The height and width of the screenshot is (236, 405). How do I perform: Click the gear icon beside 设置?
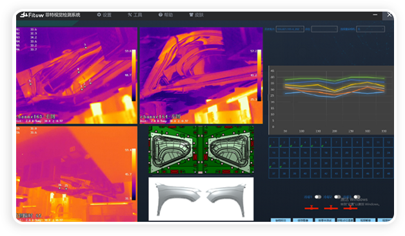point(99,15)
